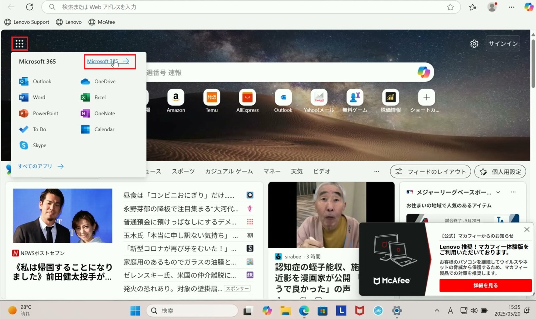This screenshot has width=536, height=319.
Task: Open the Windows Start menu
Action: [135, 310]
